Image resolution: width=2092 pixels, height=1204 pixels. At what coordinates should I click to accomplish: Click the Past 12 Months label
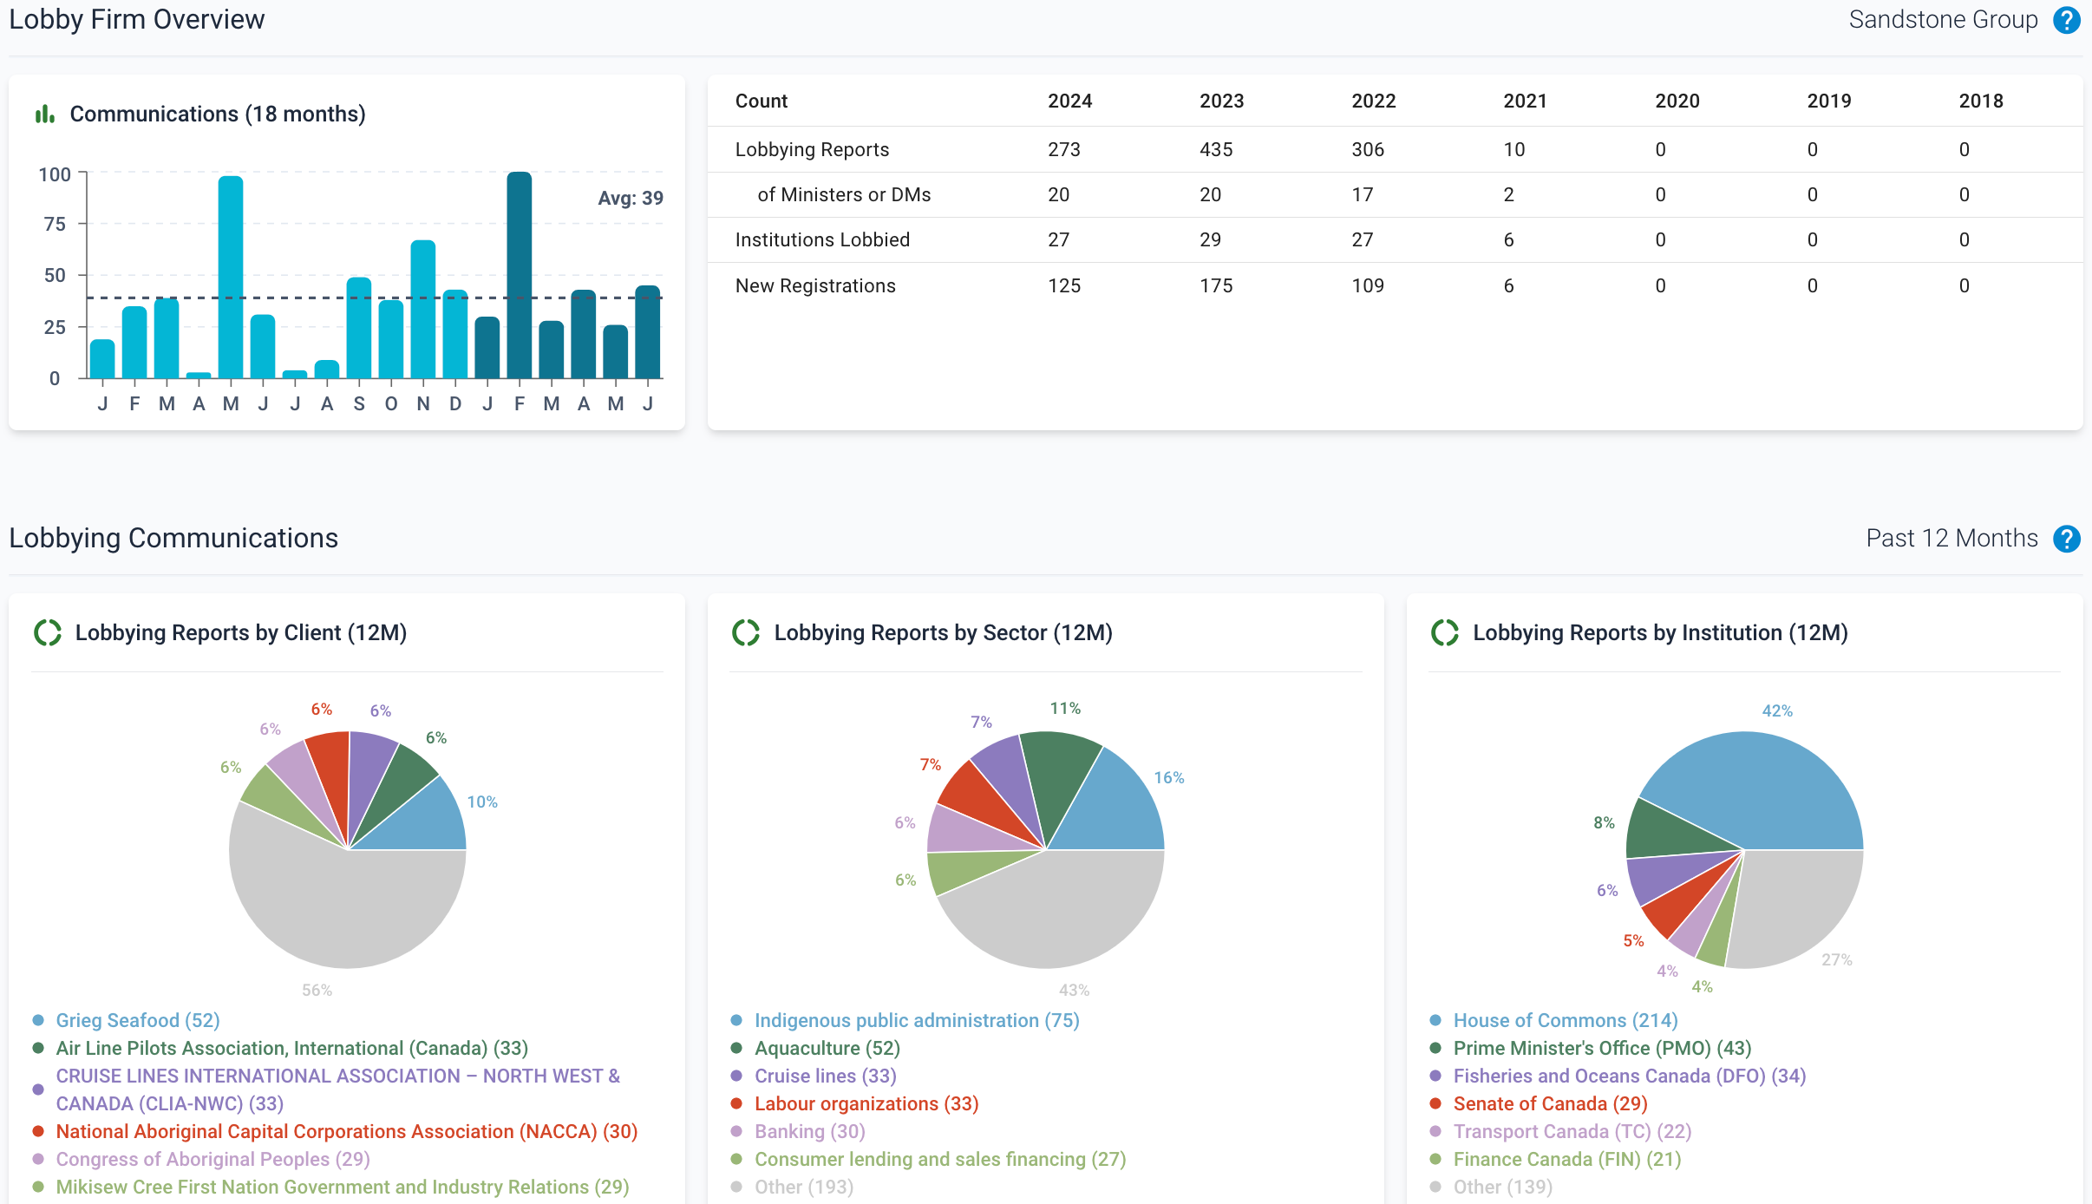(x=1951, y=538)
